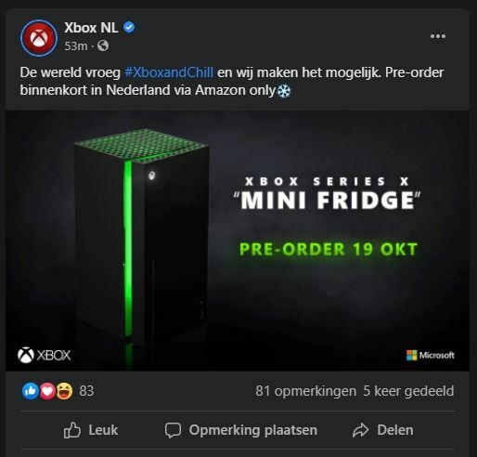This screenshot has height=457, width=477.
Task: Click the thumbs-up icon beside Leuk
Action: [71, 430]
